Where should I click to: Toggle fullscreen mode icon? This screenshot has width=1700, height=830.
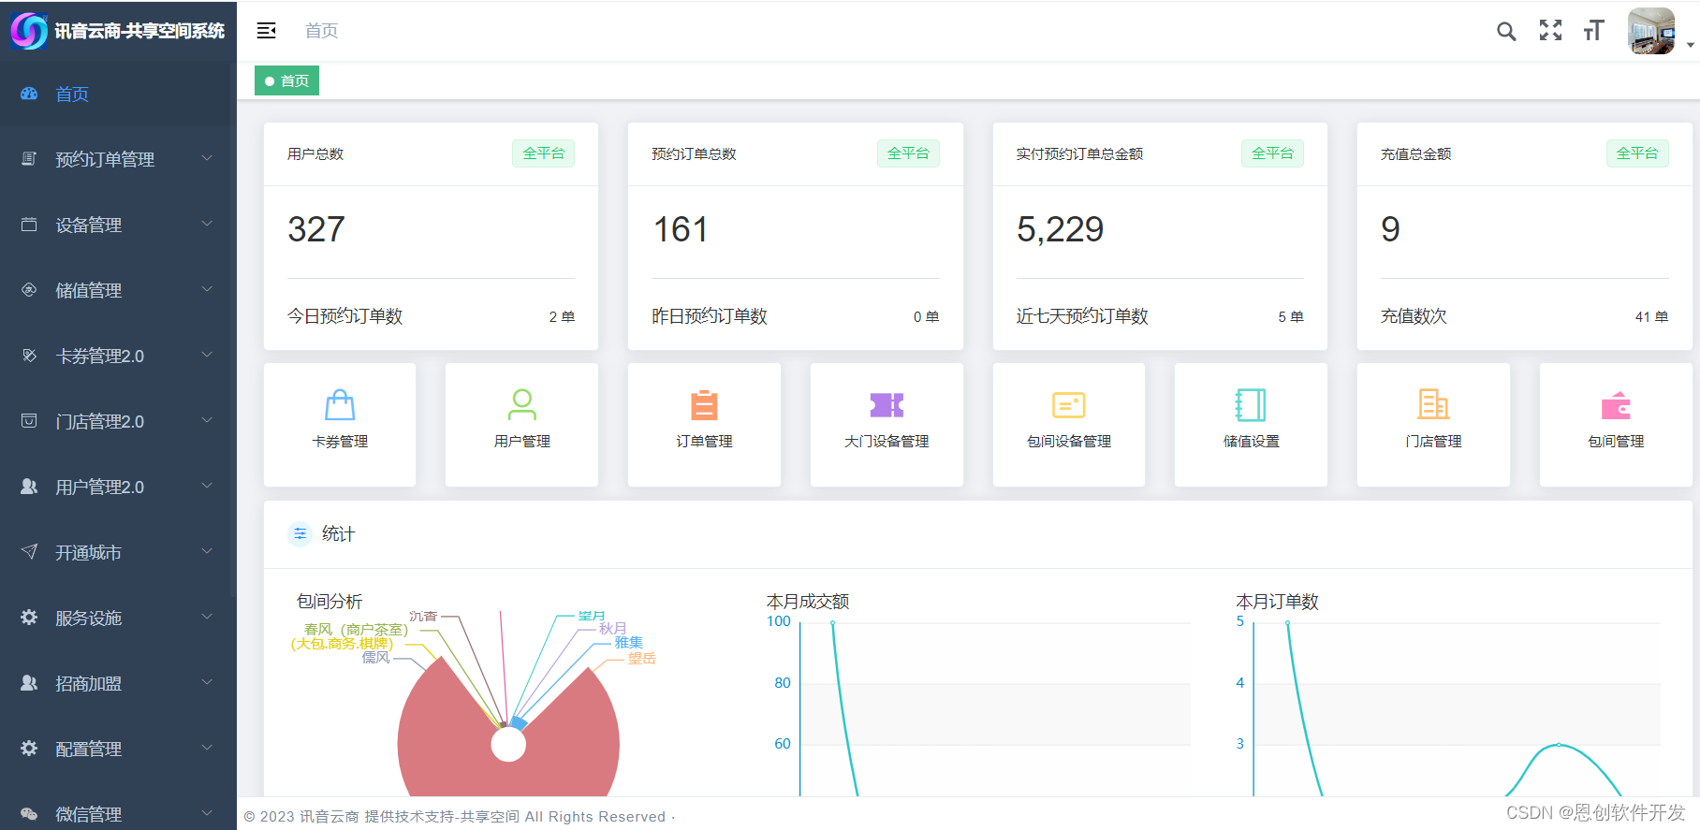coord(1550,31)
